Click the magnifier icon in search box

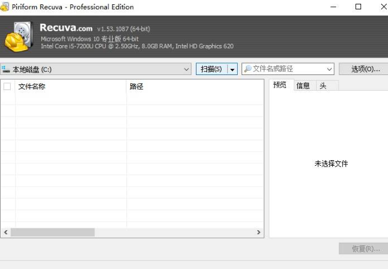(248, 69)
